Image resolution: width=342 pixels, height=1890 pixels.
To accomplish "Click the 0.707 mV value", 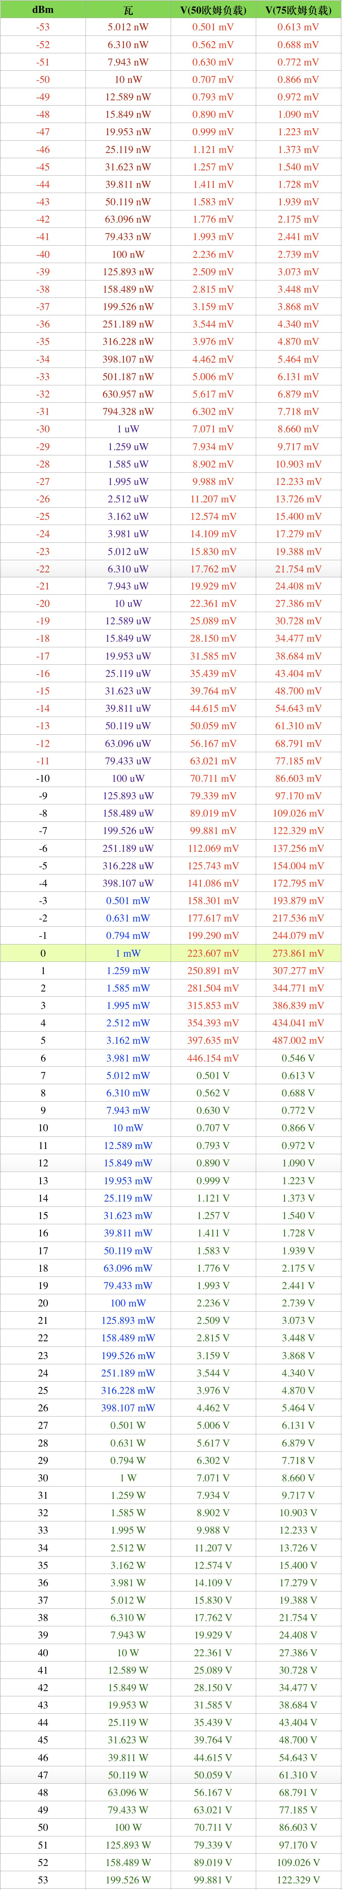I will coord(213,79).
